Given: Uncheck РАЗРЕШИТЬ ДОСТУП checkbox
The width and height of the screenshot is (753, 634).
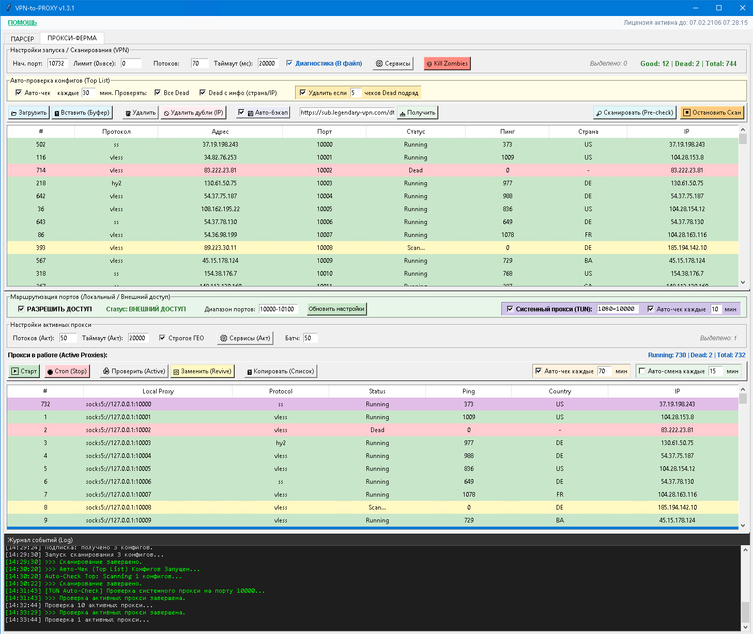Looking at the screenshot, I should pos(21,309).
